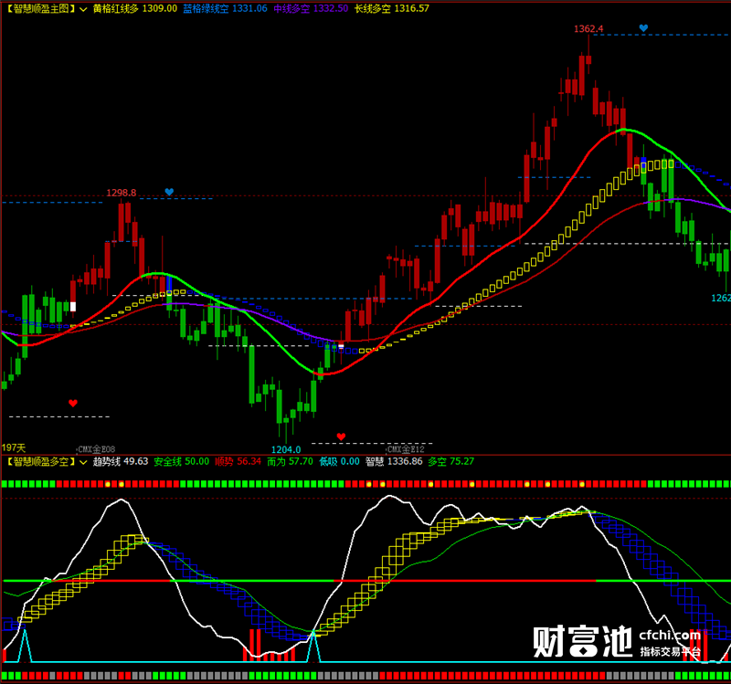The image size is (731, 684).
Task: Select the 顺势 56.34 readout
Action: (x=238, y=462)
